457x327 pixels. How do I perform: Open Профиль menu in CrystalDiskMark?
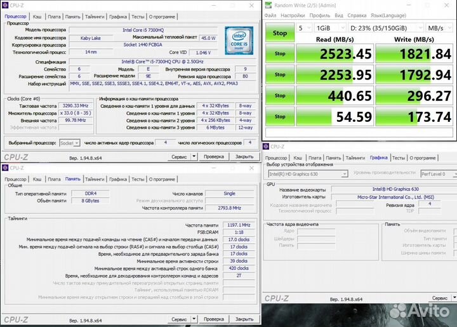(320, 15)
